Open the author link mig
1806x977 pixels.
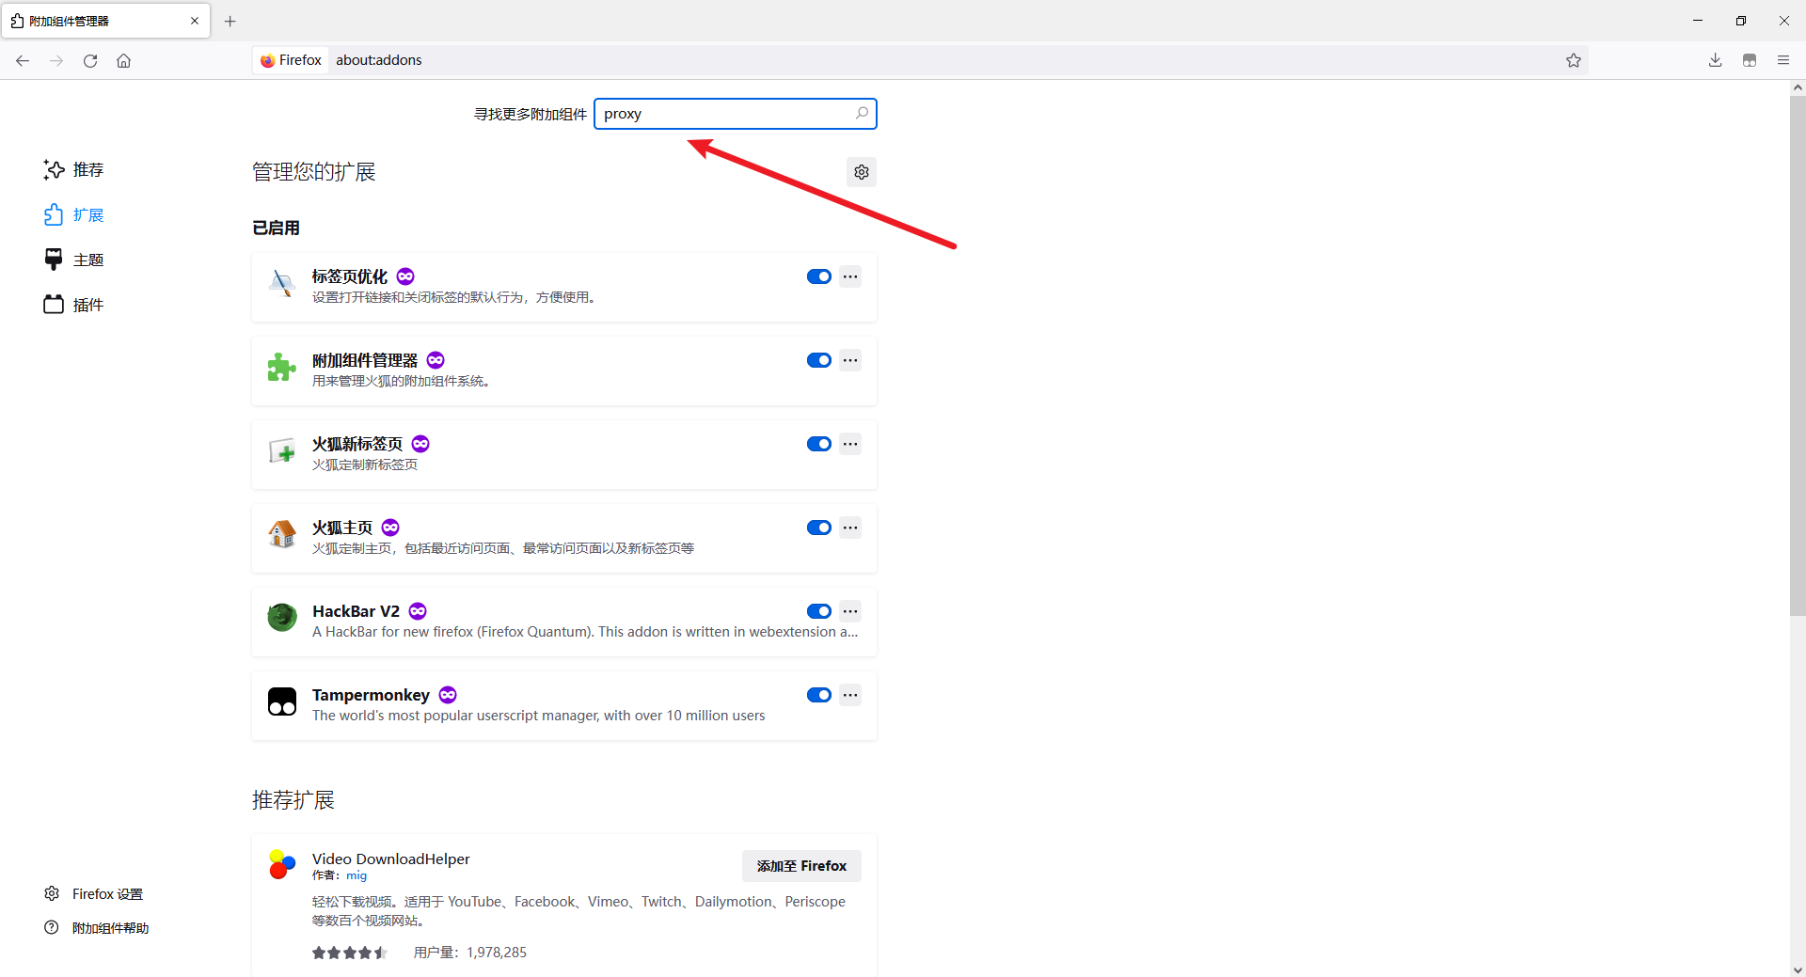[x=356, y=875]
